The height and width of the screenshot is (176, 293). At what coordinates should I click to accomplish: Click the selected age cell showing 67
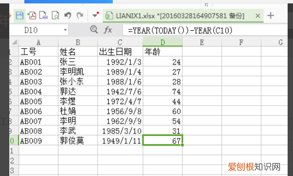pyautogui.click(x=163, y=140)
